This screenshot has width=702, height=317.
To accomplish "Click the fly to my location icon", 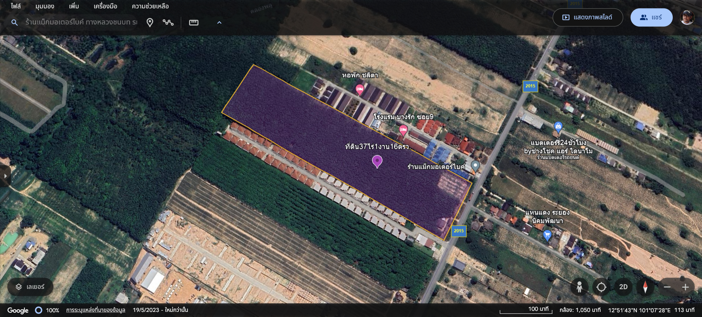I will coord(601,287).
